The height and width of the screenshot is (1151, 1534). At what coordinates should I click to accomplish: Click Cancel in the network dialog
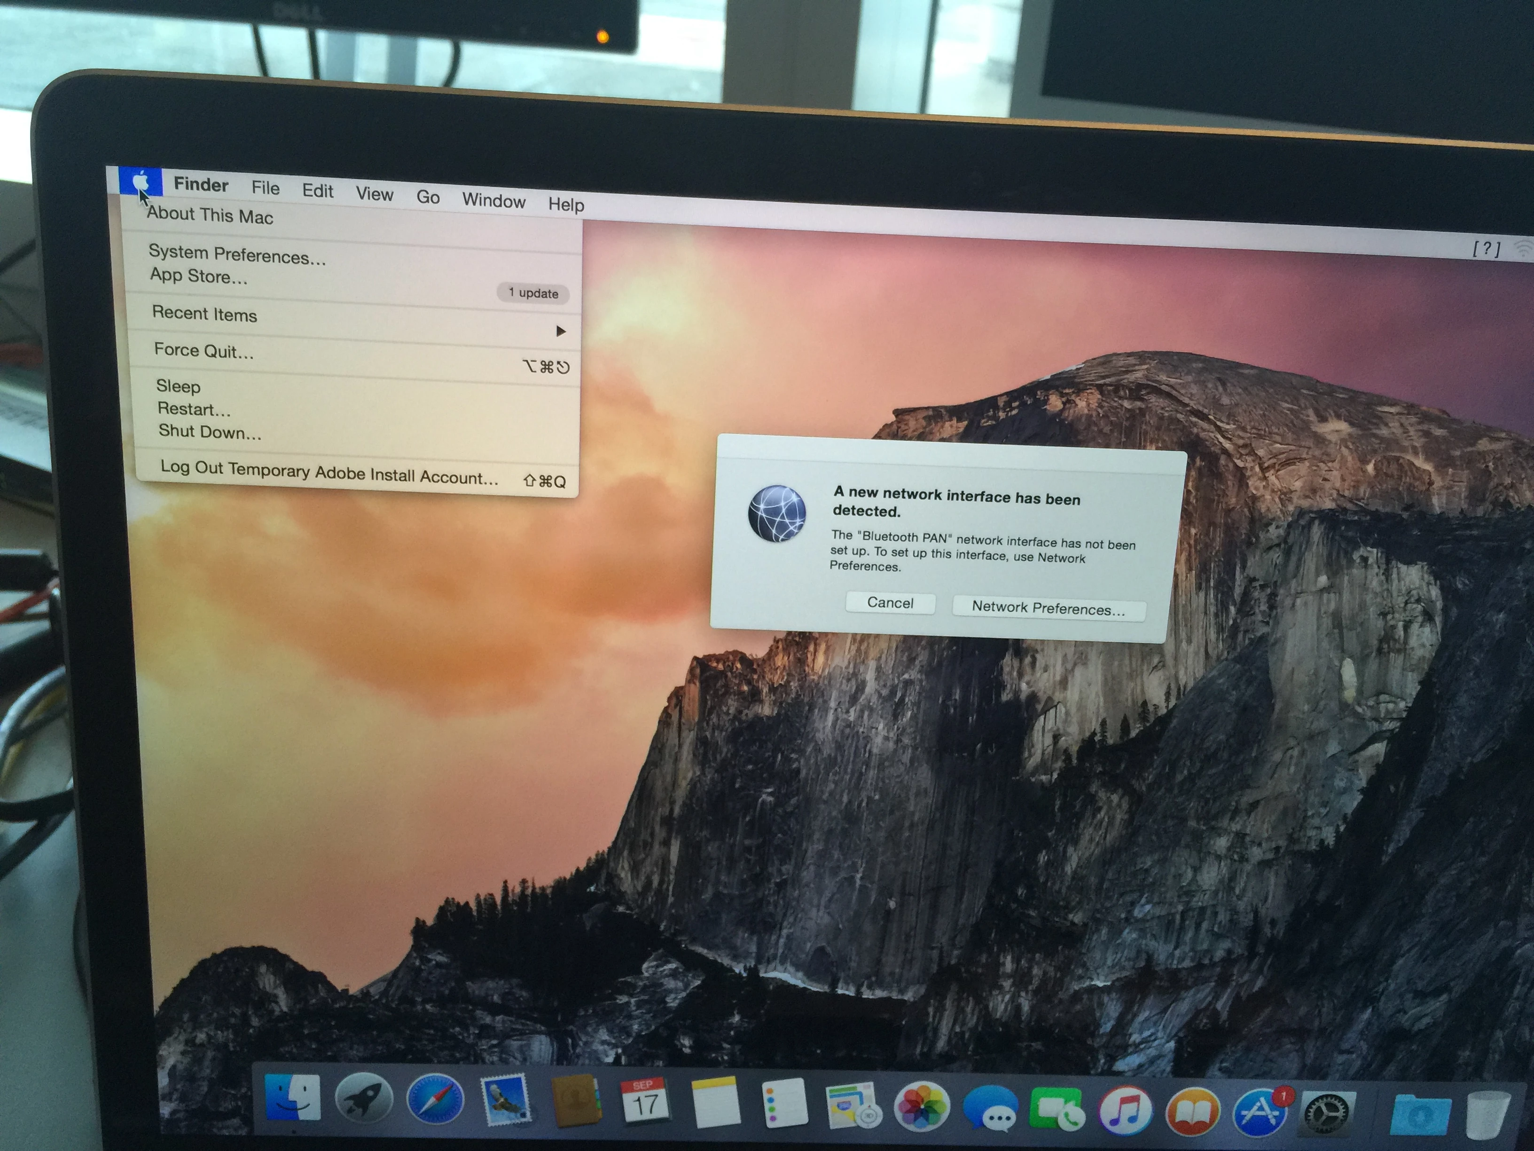coord(890,603)
